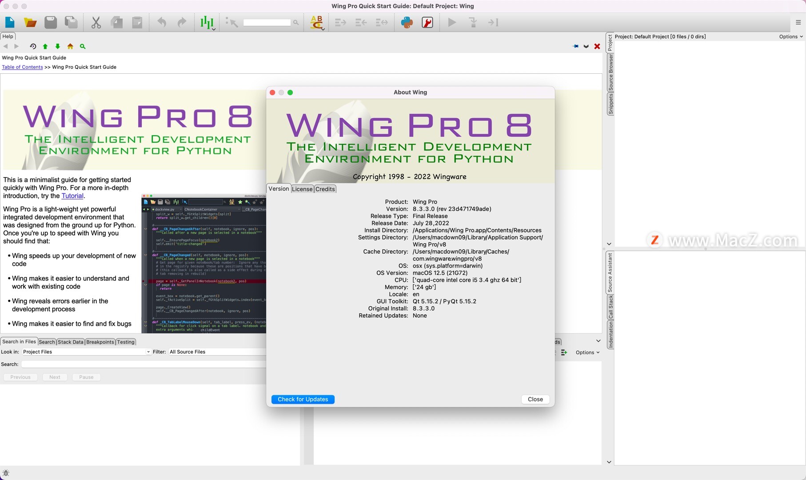806x480 pixels.
Task: Click Check for Updates
Action: tap(303, 399)
